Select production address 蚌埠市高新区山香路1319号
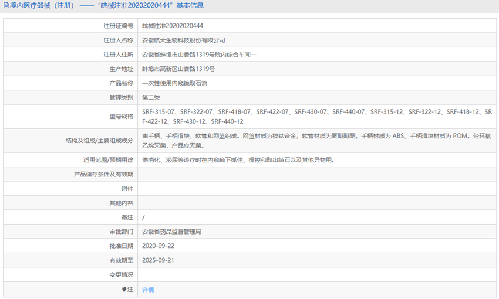Screen dimensions: 499x299 click(x=178, y=69)
